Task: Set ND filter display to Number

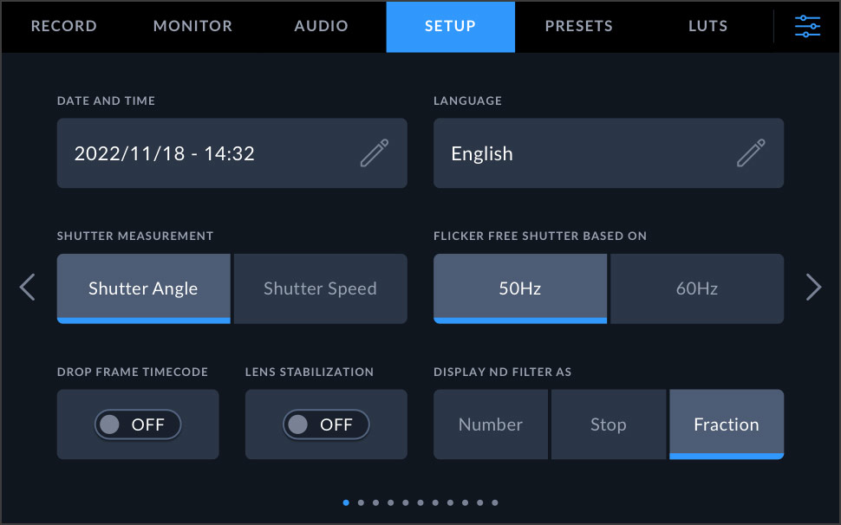Action: [490, 425]
